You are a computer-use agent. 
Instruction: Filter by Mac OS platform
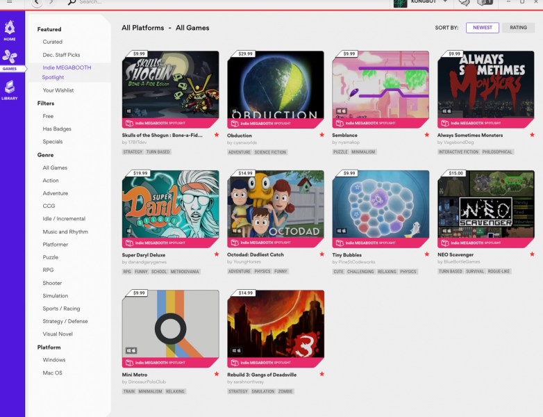(53, 373)
